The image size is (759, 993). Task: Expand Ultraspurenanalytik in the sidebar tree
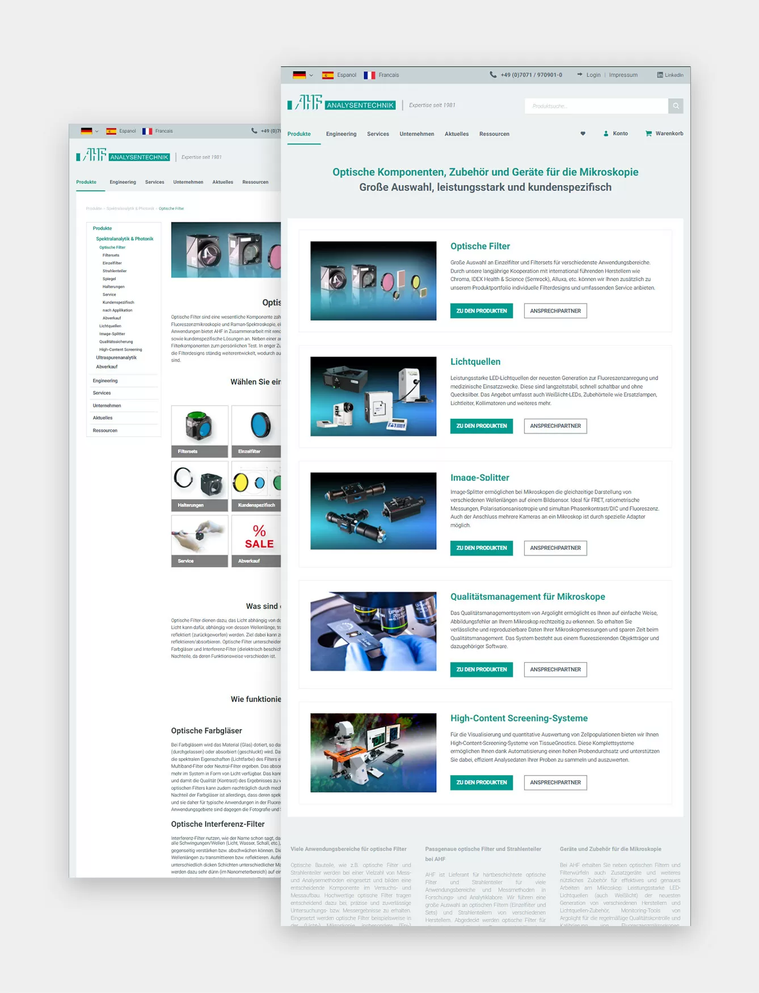[x=116, y=358]
